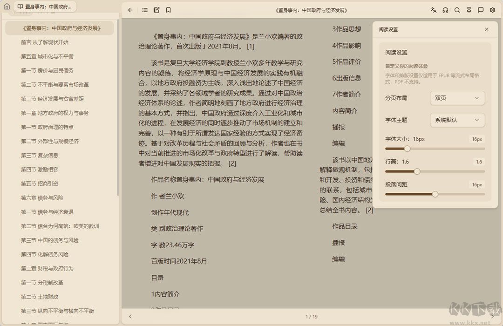Click the pin icon in the toolbar
The height and width of the screenshot is (326, 503).
click(469, 10)
